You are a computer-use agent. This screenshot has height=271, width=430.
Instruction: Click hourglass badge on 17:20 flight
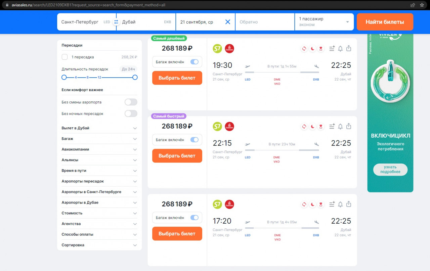pos(321,204)
